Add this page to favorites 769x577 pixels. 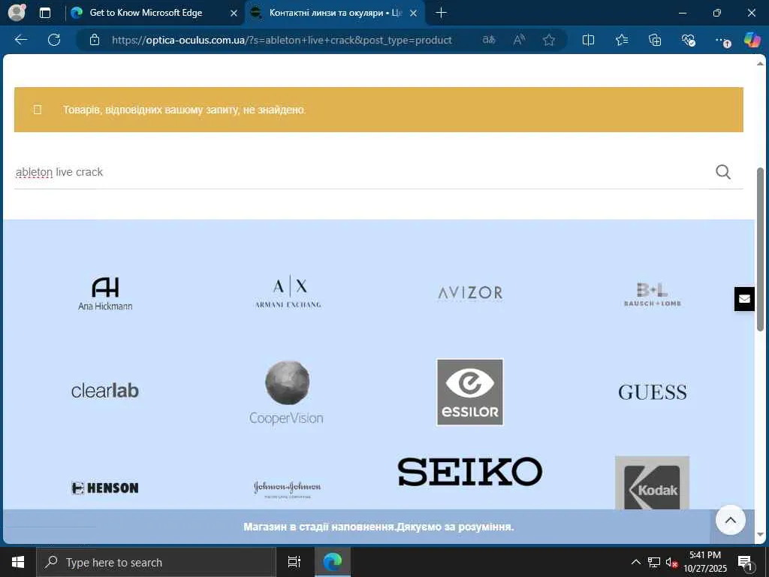pos(549,40)
